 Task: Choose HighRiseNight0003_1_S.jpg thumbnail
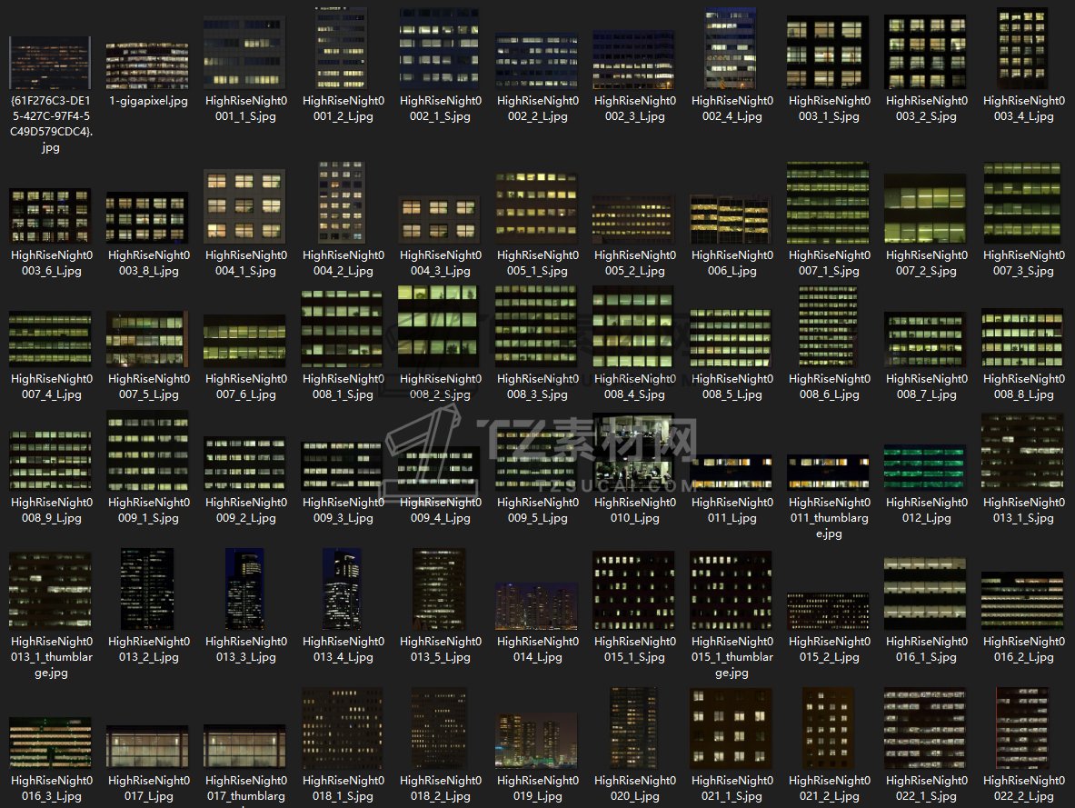828,53
